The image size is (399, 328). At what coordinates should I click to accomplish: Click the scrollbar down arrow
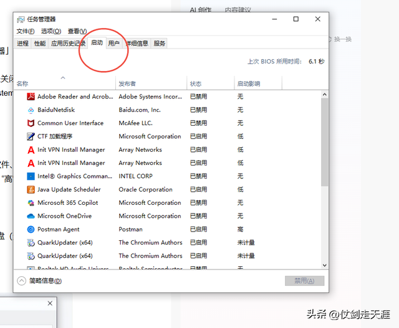coord(324,265)
